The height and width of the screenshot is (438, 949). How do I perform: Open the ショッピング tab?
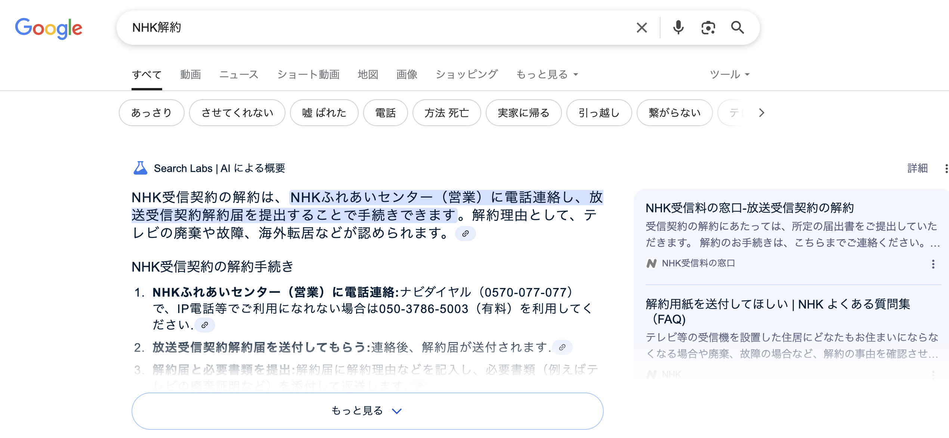(x=467, y=75)
